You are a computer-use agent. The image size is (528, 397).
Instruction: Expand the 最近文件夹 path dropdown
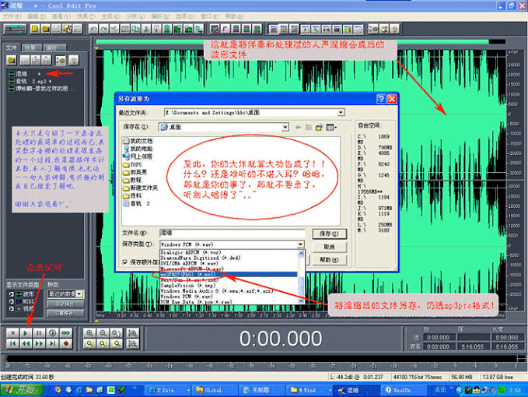click(340, 113)
